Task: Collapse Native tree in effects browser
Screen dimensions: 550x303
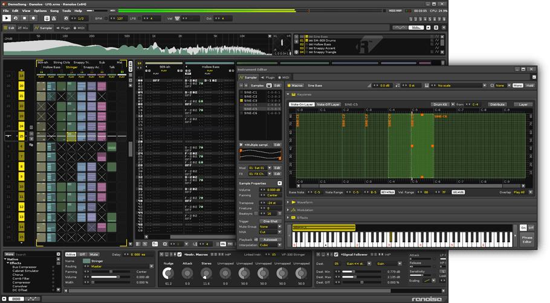Action: (5, 259)
